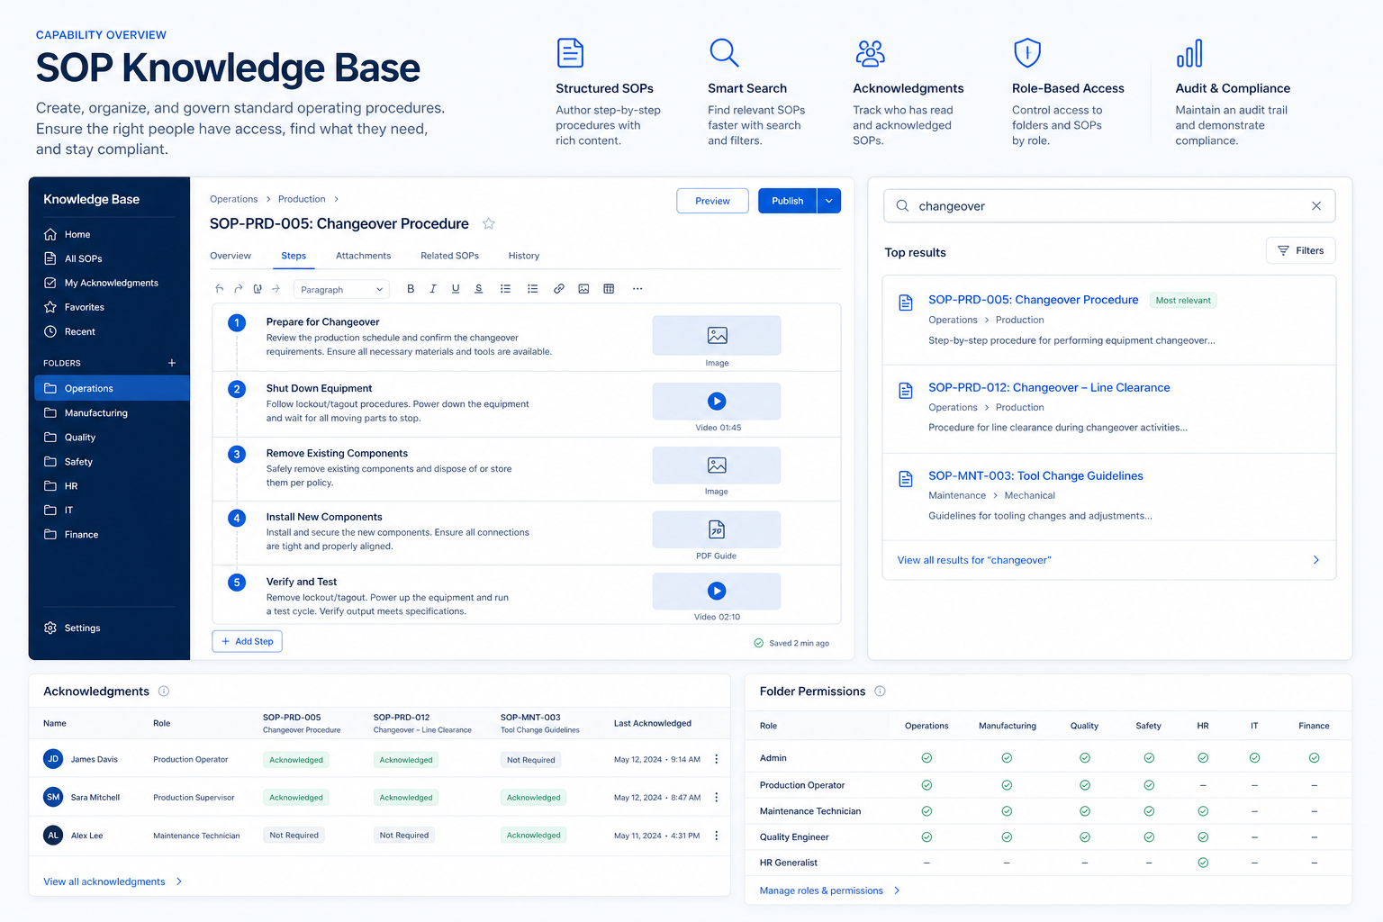Open image for Prepare for Changeover step

coord(717,336)
